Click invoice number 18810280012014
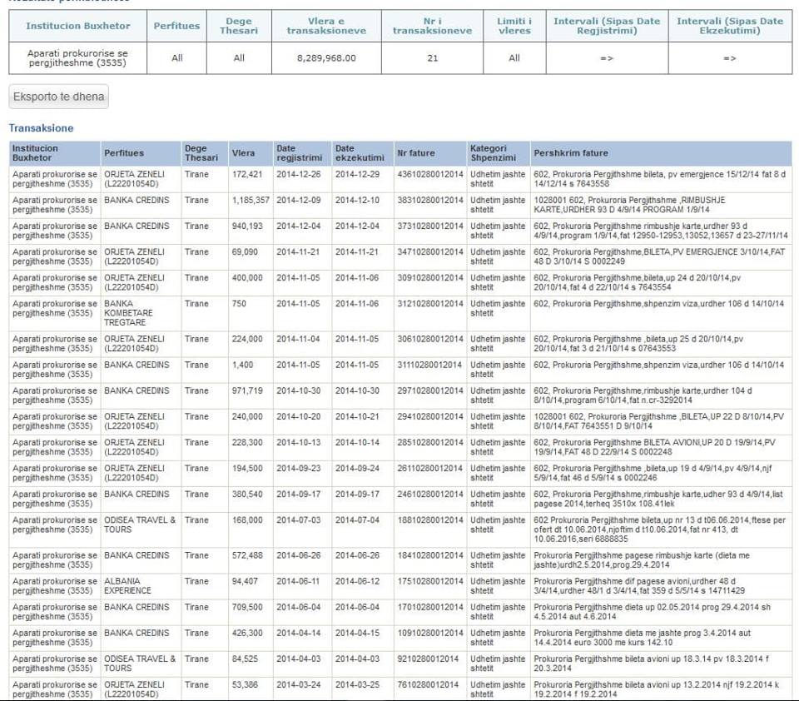Viewport: 799px width, 701px height. pyautogui.click(x=430, y=520)
